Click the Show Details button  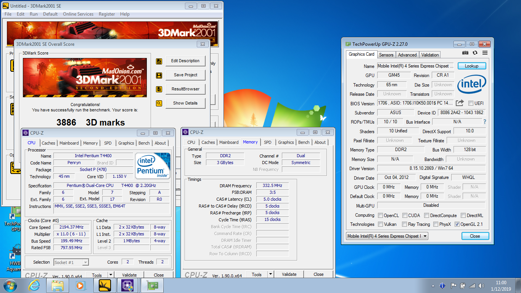click(x=185, y=103)
